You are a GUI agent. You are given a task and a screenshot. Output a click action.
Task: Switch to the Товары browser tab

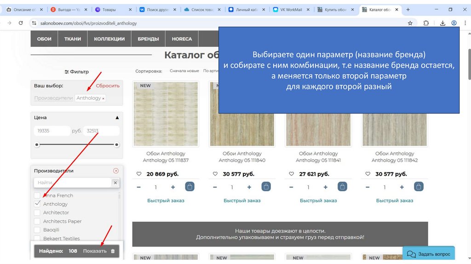click(x=113, y=10)
